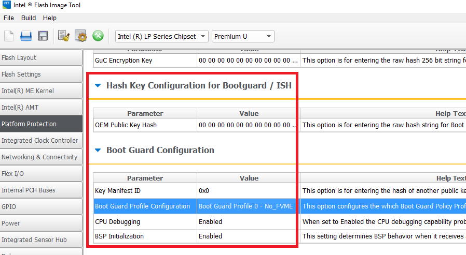466x255 pixels.
Task: Click the Flash Image Tool title icon
Action: 6,5
